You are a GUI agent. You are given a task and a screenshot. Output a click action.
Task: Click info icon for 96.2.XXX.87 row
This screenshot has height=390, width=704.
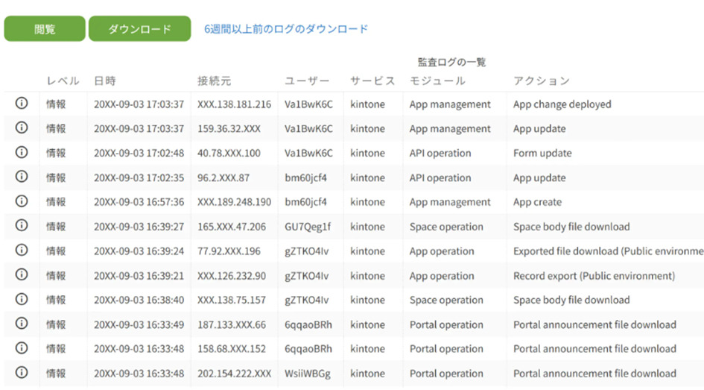click(x=22, y=177)
